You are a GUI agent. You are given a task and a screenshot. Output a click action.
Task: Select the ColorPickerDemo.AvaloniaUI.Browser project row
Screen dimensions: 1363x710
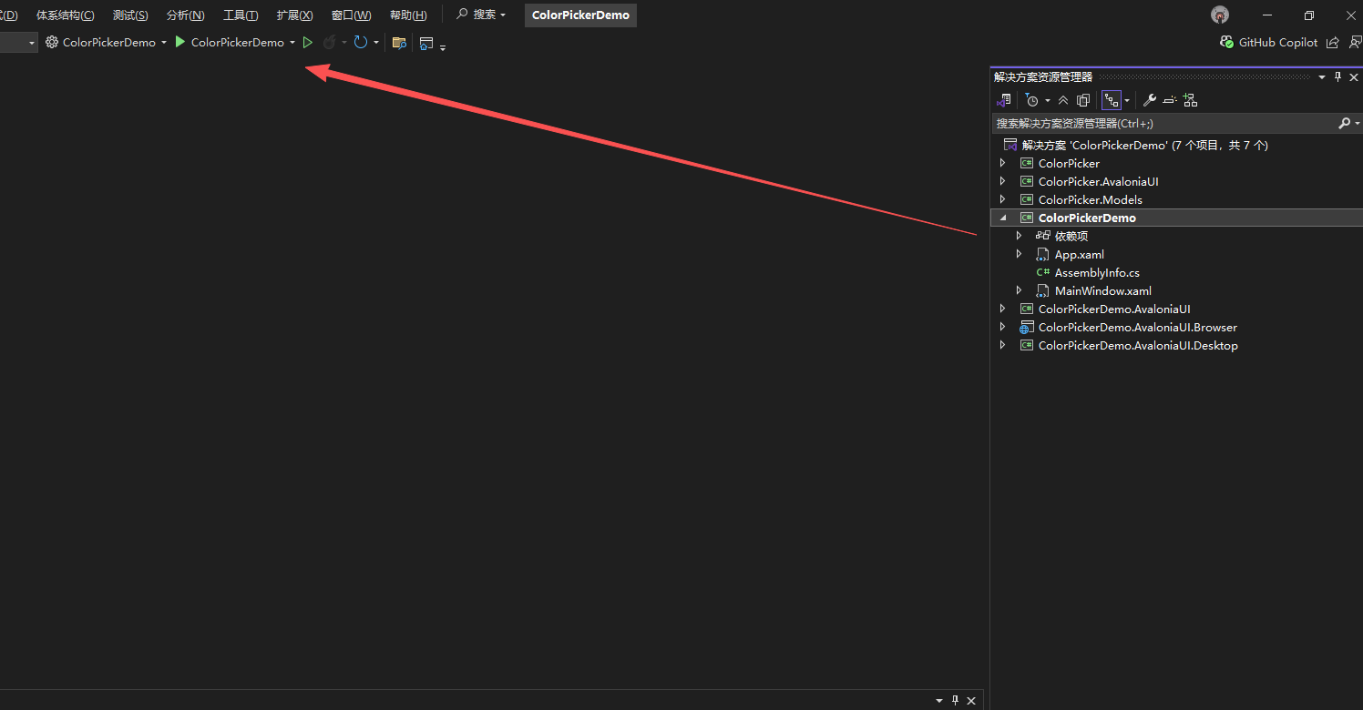tap(1175, 327)
